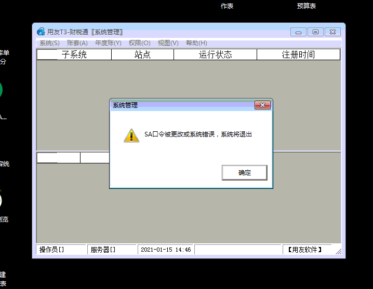Click the 注册时间 column header
Image resolution: width=373 pixels, height=289 pixels.
point(298,54)
